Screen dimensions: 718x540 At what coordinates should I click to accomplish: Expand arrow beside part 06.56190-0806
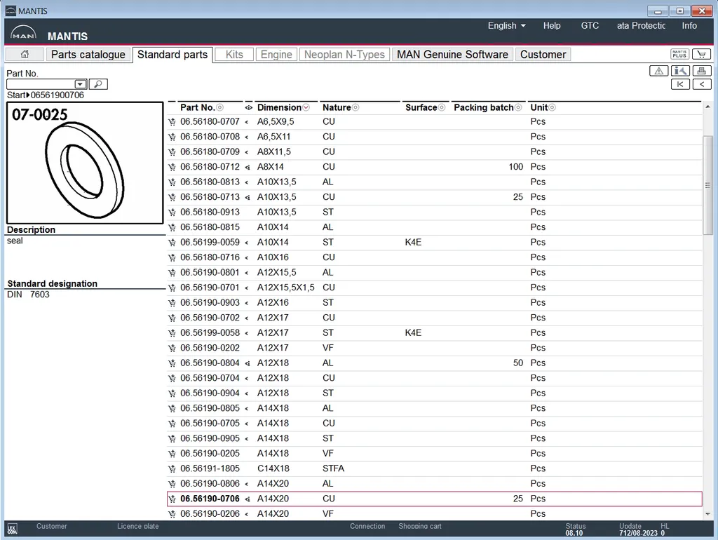[247, 484]
